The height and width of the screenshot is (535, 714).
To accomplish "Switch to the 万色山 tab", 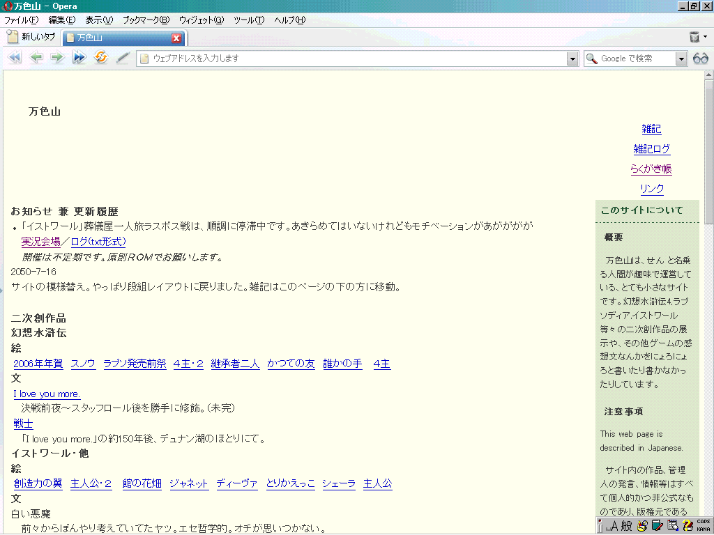I will pyautogui.click(x=123, y=38).
